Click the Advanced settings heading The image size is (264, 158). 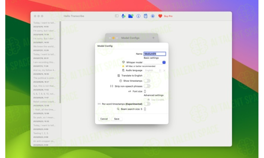point(154,95)
